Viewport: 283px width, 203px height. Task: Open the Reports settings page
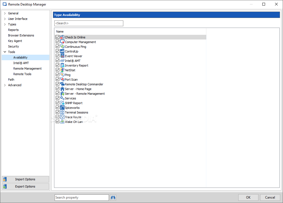pos(13,30)
